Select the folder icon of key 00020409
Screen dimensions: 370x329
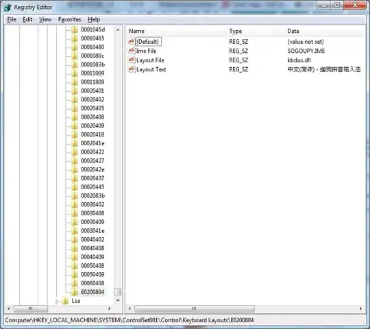pyautogui.click(x=74, y=126)
